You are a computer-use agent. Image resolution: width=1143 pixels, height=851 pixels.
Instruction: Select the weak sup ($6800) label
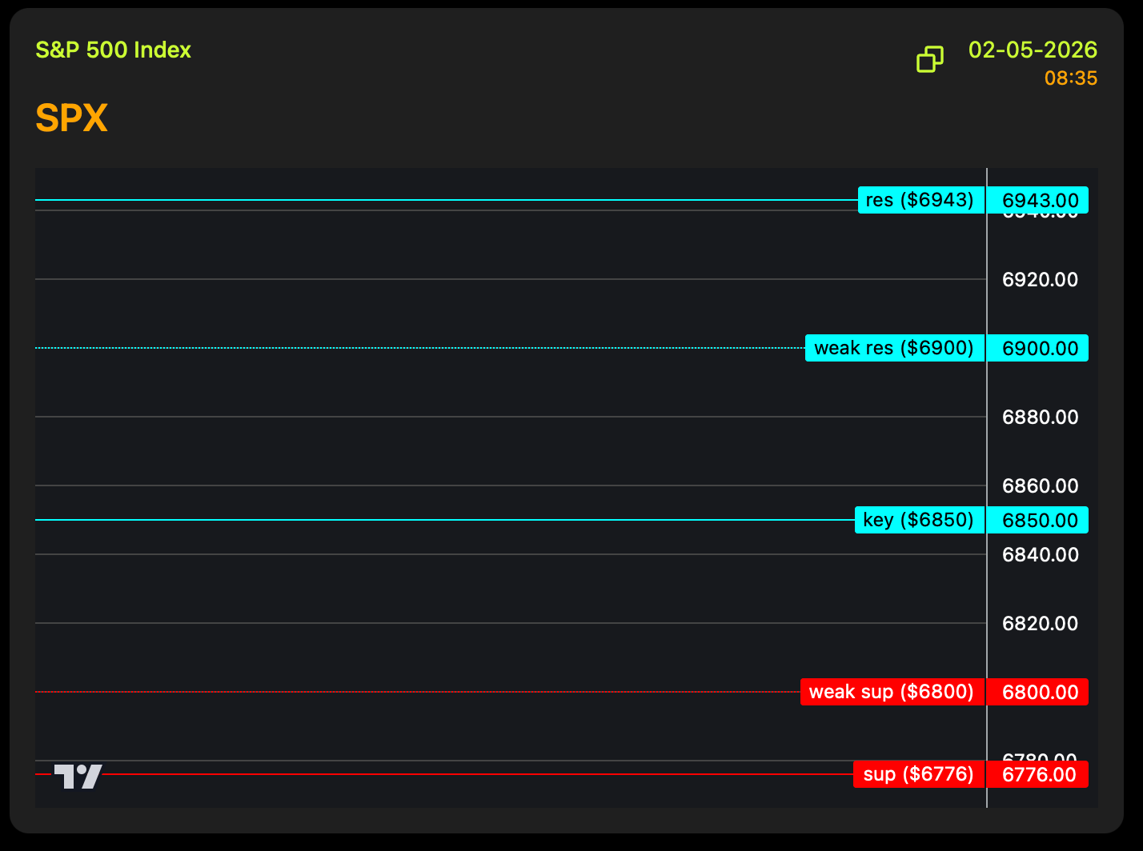pyautogui.click(x=892, y=692)
